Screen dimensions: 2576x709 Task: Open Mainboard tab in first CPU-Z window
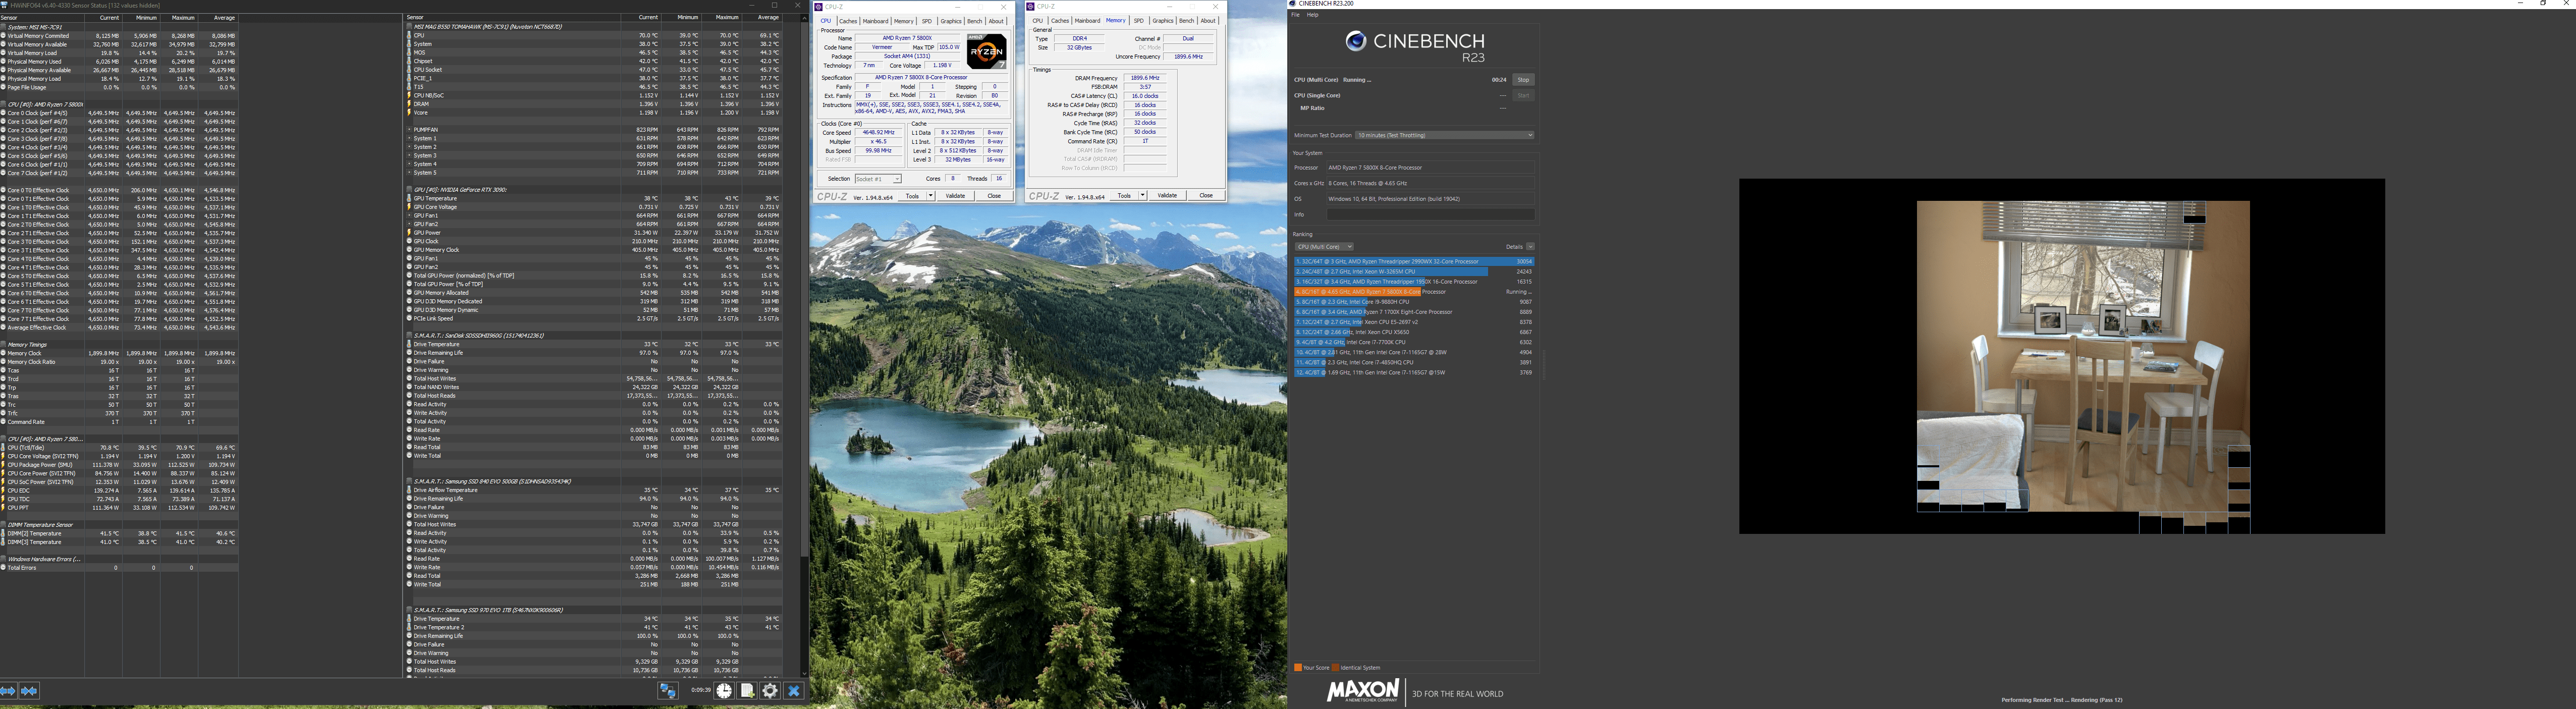875,21
